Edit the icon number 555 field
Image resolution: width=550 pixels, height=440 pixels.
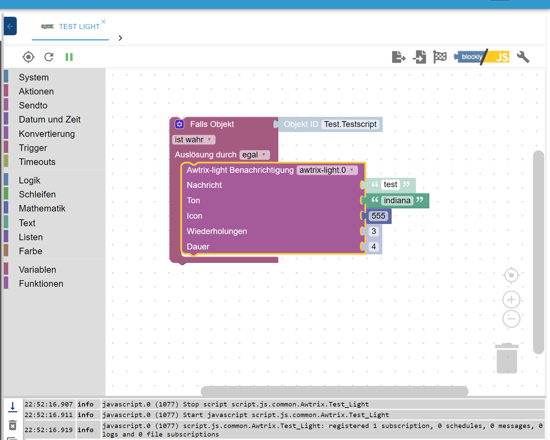pyautogui.click(x=378, y=216)
